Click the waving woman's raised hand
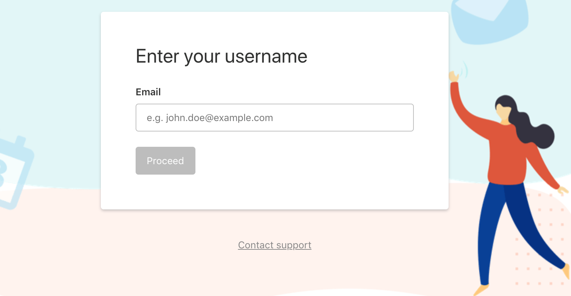The image size is (571, 296). 453,76
